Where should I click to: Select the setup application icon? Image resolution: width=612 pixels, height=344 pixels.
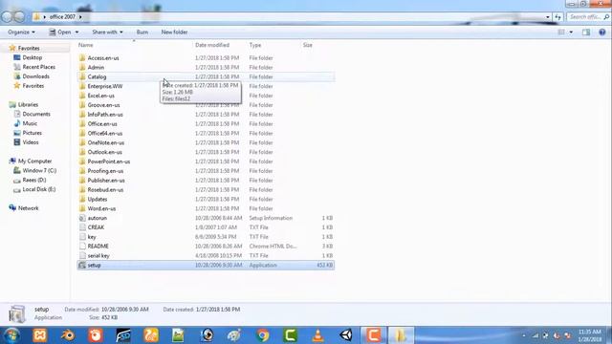(82, 265)
